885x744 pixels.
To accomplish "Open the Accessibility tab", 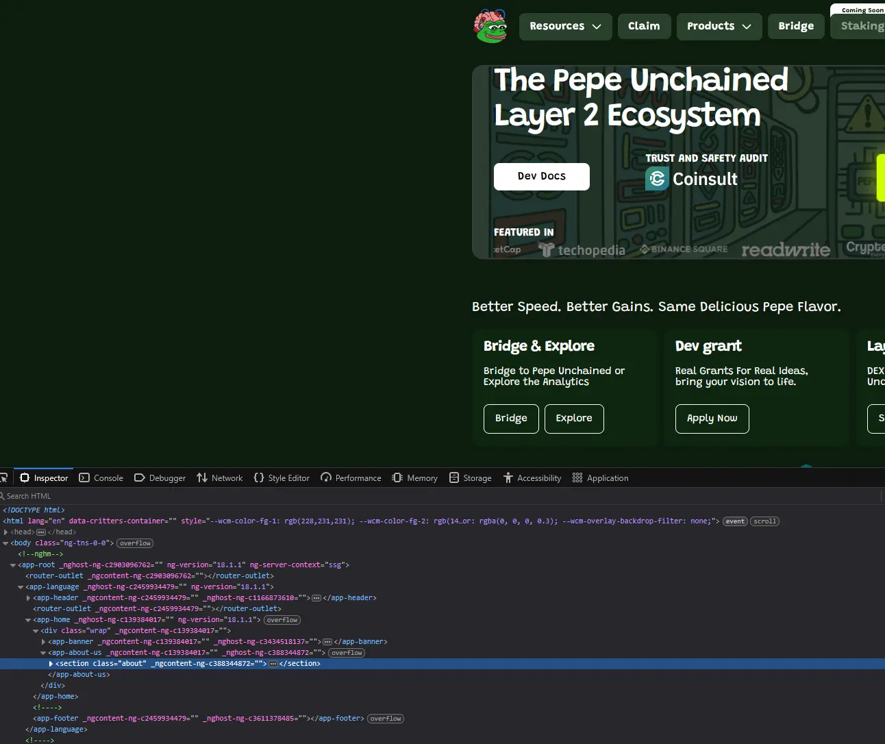I will click(x=532, y=478).
